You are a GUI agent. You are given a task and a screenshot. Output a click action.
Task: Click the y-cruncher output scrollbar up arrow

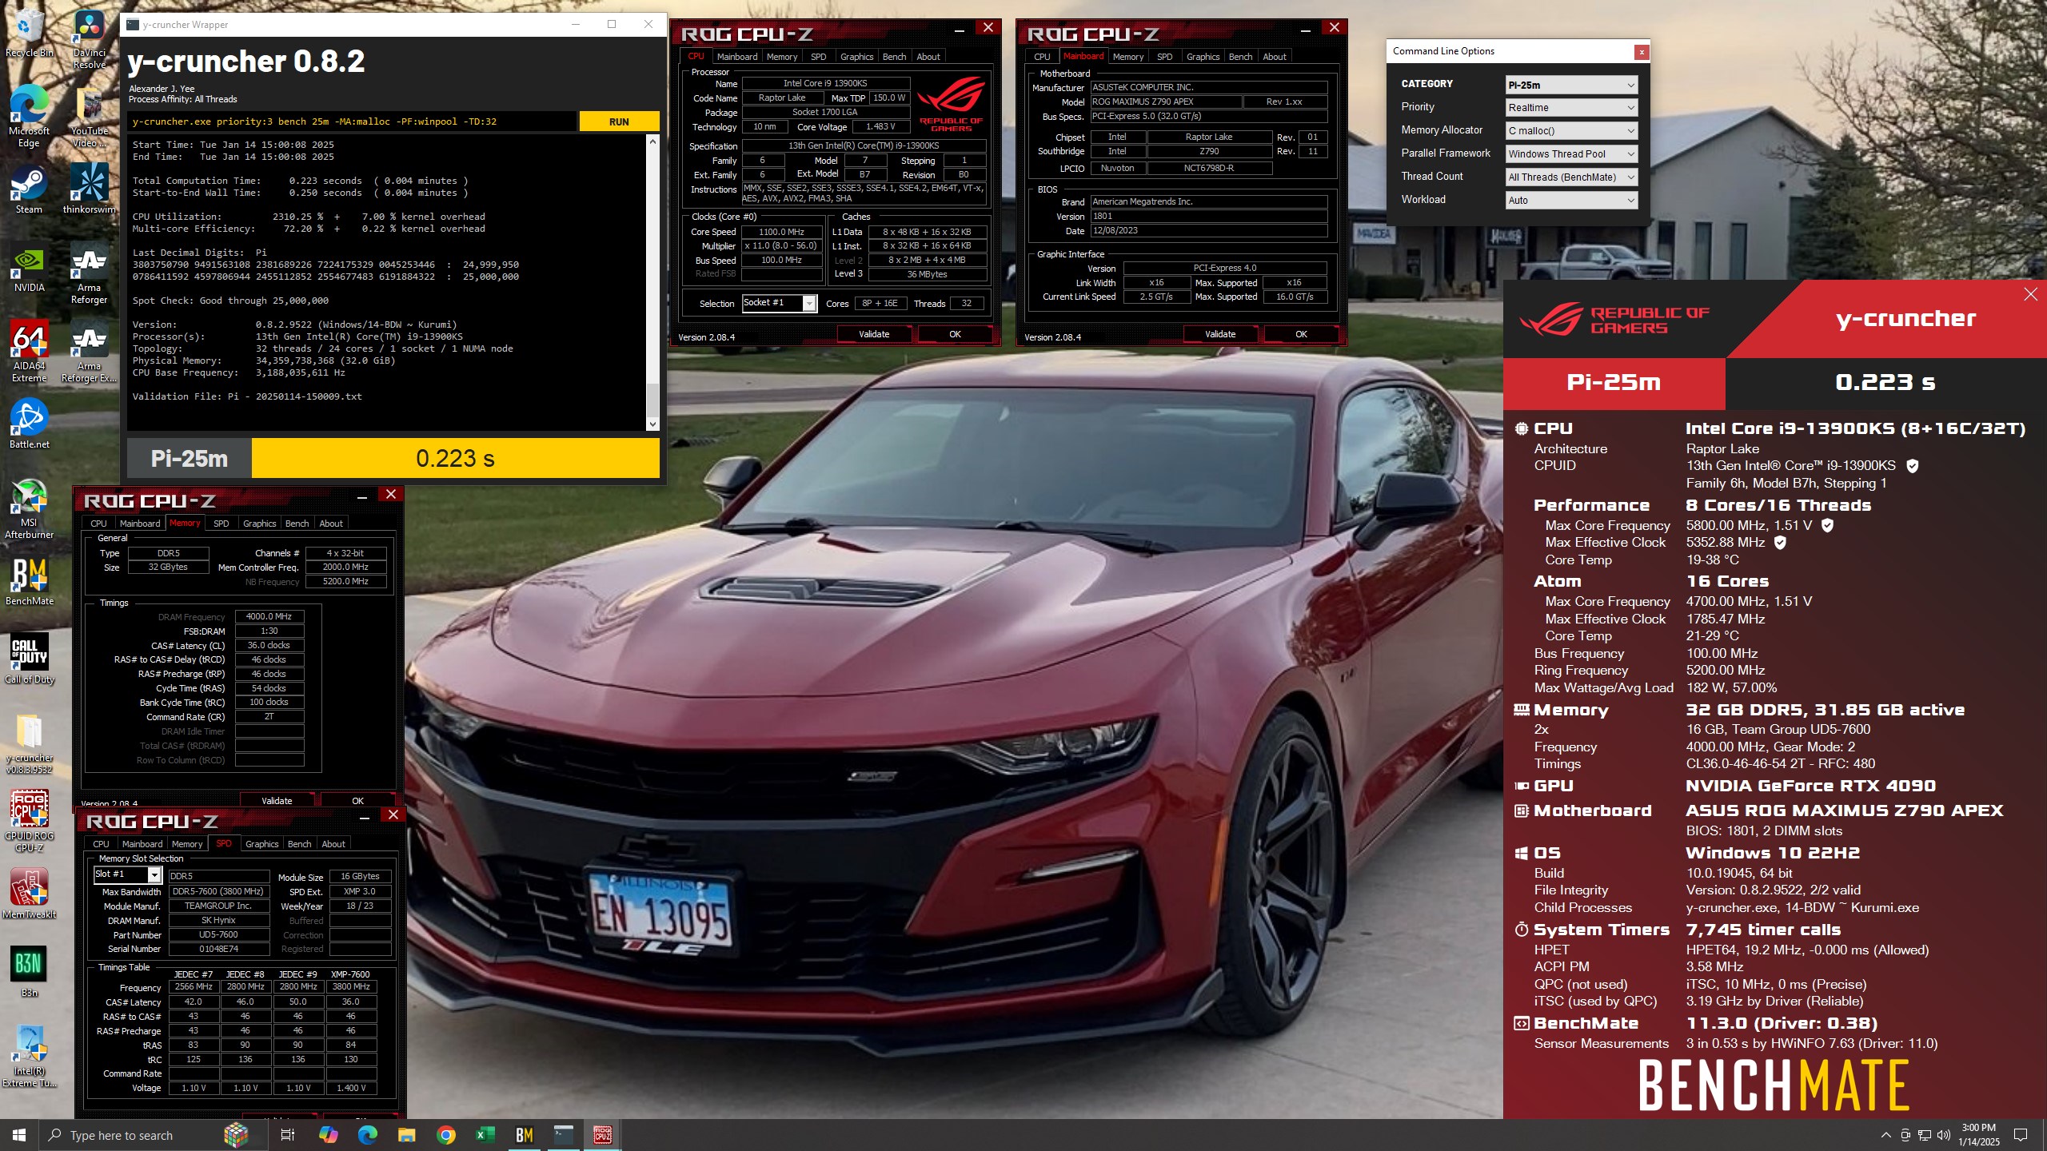(652, 141)
